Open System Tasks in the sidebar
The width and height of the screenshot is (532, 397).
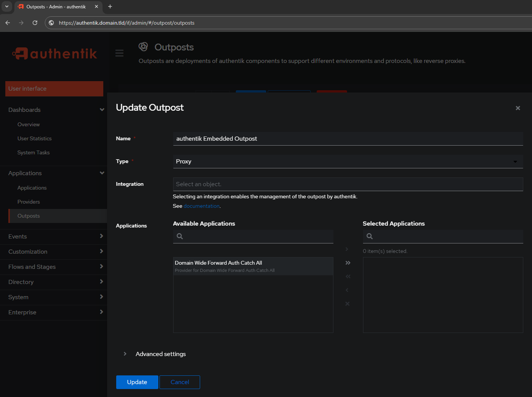[33, 152]
